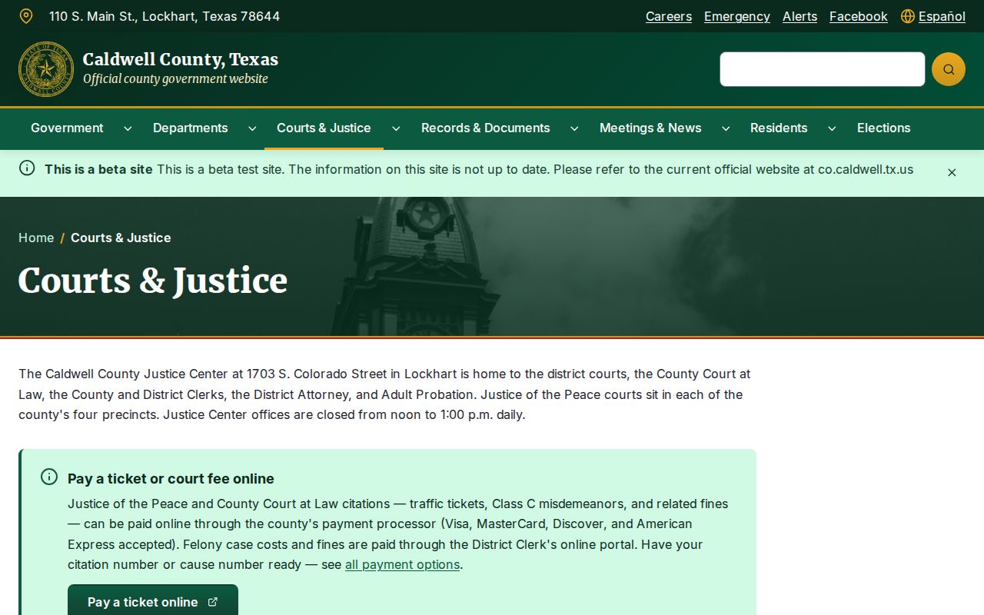Click the Courts & Justice page heading

coord(153,281)
